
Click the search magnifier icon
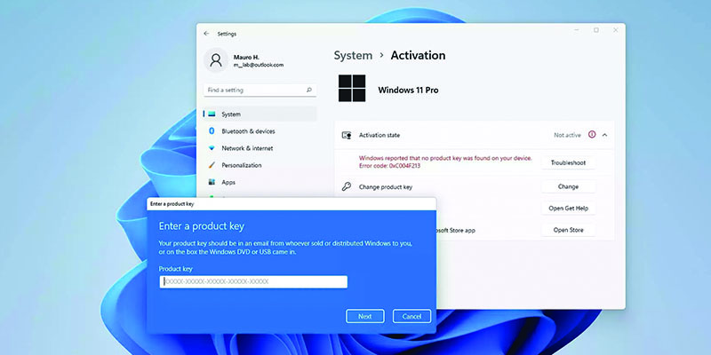308,90
